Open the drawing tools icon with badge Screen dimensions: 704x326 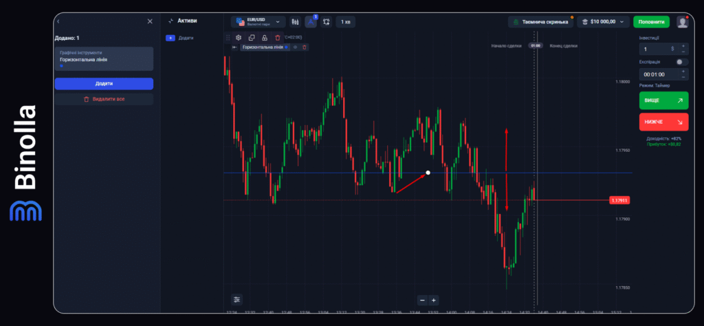click(311, 22)
